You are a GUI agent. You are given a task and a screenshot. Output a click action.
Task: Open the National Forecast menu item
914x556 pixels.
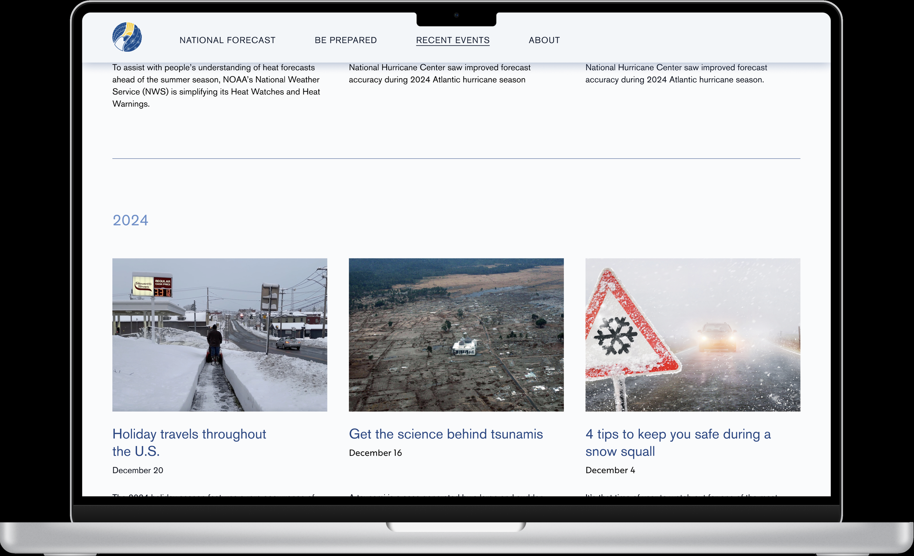227,40
